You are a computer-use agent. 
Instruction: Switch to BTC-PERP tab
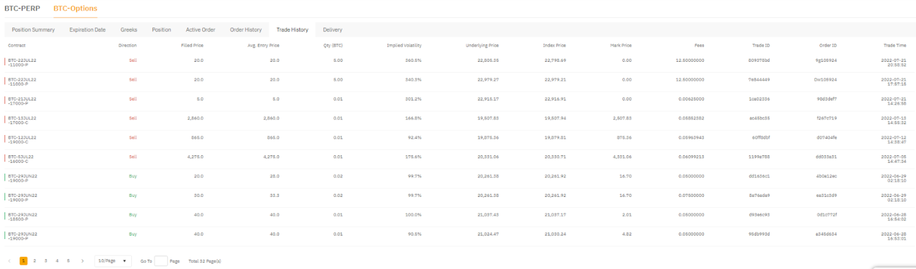tap(22, 8)
